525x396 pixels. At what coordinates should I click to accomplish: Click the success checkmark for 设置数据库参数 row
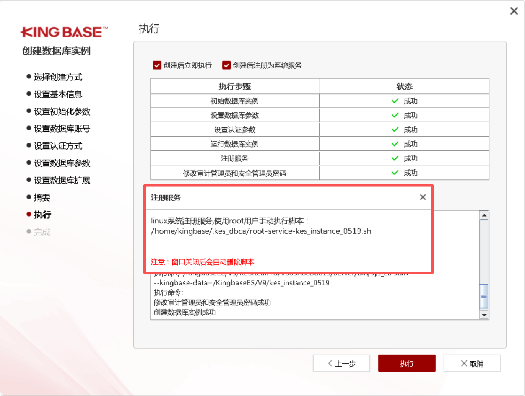(395, 115)
